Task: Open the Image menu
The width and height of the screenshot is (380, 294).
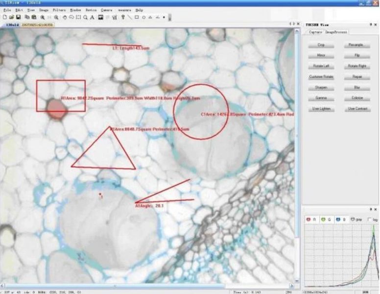Action: click(x=44, y=10)
